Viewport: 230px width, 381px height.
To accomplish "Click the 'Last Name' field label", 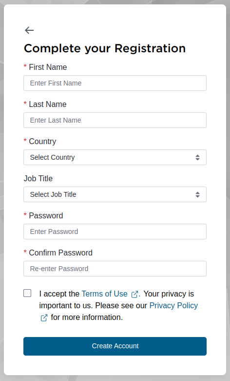I will click(x=47, y=104).
